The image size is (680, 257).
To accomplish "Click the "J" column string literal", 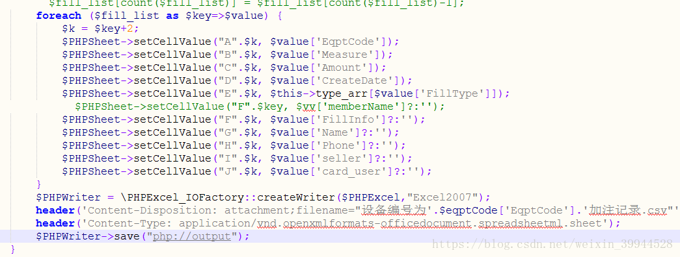I will pyautogui.click(x=228, y=172).
